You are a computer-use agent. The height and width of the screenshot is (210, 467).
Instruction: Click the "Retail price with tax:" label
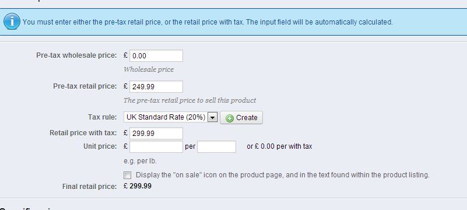83,133
